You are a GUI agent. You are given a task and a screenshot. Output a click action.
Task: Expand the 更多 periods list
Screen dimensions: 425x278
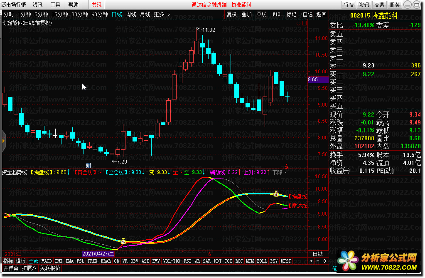point(162,15)
